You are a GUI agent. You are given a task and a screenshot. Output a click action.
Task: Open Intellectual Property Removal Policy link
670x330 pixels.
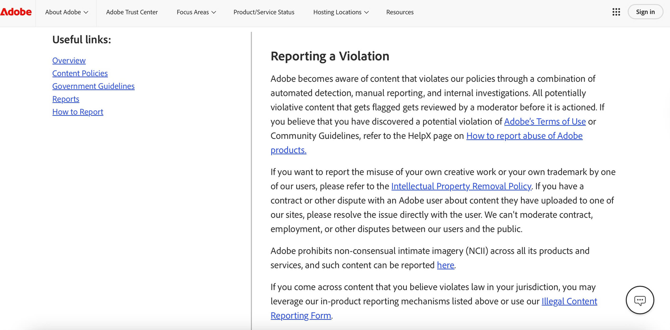pos(461,186)
